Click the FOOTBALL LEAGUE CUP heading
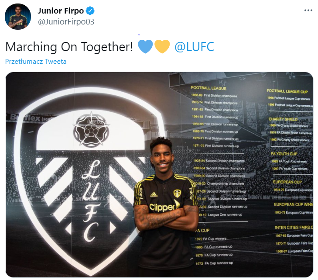This screenshot has width=318, height=280. pyautogui.click(x=287, y=91)
